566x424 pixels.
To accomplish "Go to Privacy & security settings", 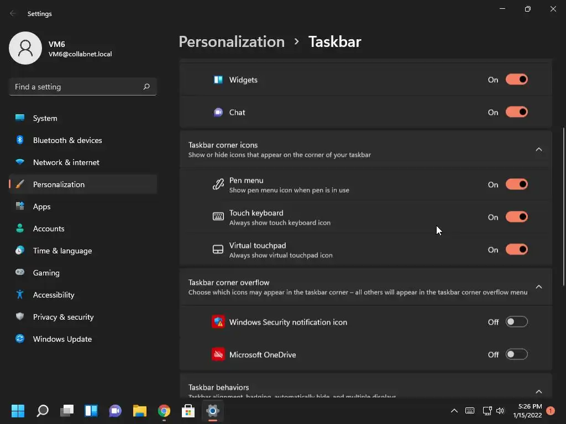I will (83, 317).
